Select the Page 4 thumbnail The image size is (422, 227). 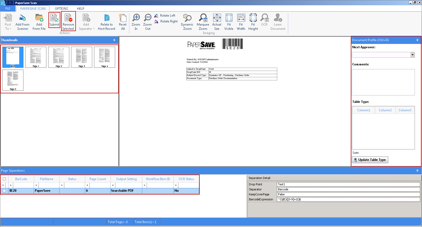pos(105,57)
